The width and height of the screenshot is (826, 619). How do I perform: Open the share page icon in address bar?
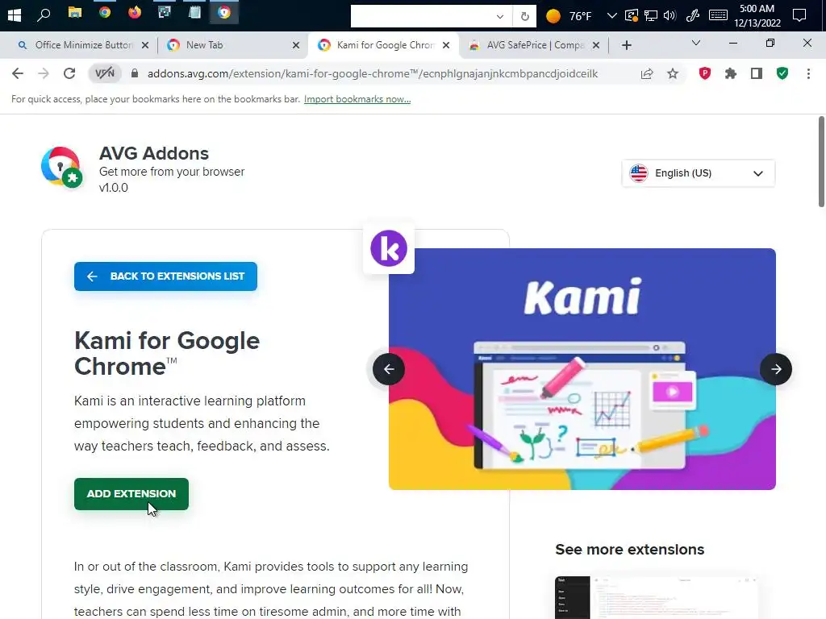[647, 73]
